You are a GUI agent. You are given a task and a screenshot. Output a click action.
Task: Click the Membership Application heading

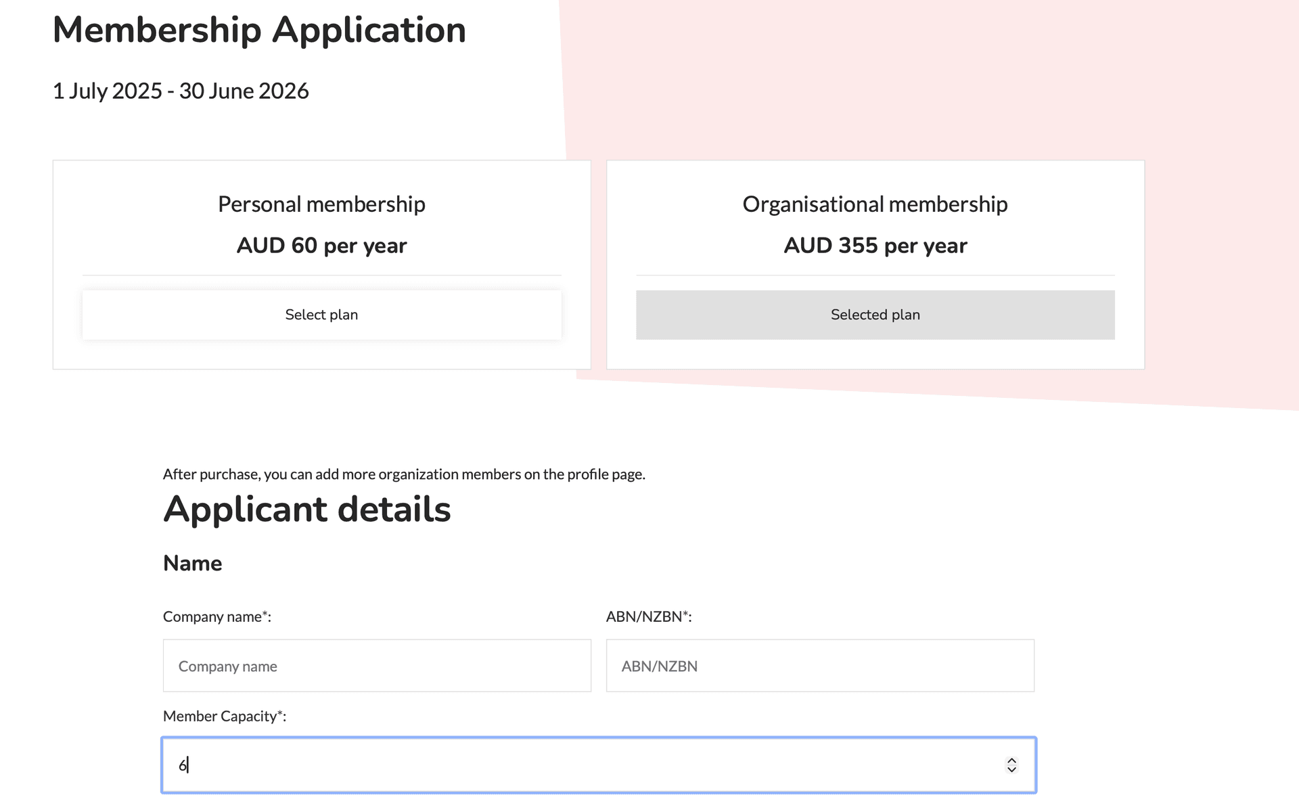(260, 30)
